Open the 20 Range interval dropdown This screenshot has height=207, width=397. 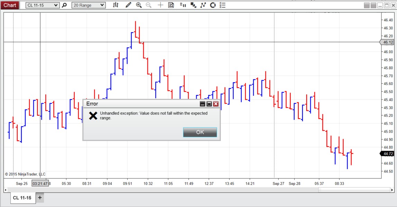click(x=89, y=5)
